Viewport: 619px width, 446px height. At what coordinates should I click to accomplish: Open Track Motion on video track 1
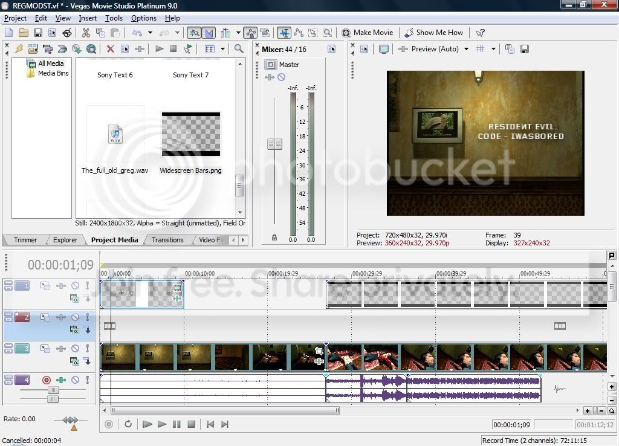[x=45, y=285]
